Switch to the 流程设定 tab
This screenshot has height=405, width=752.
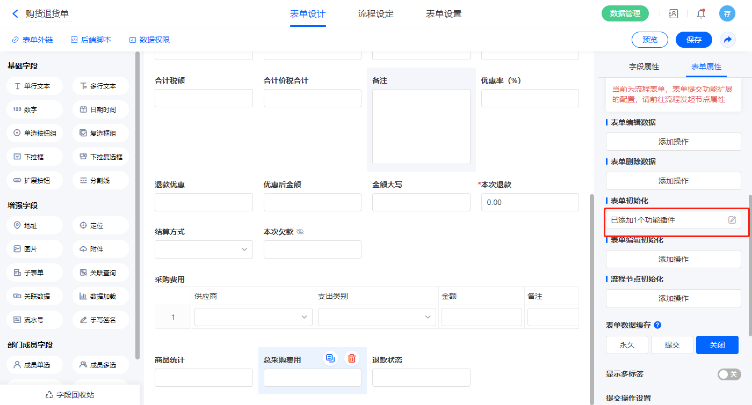point(375,14)
